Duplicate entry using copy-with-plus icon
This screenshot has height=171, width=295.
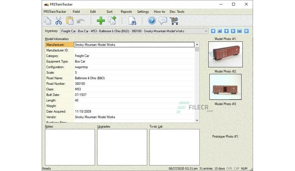click(112, 20)
